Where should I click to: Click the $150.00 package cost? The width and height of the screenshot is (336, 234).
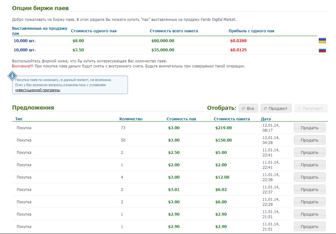[224, 140]
